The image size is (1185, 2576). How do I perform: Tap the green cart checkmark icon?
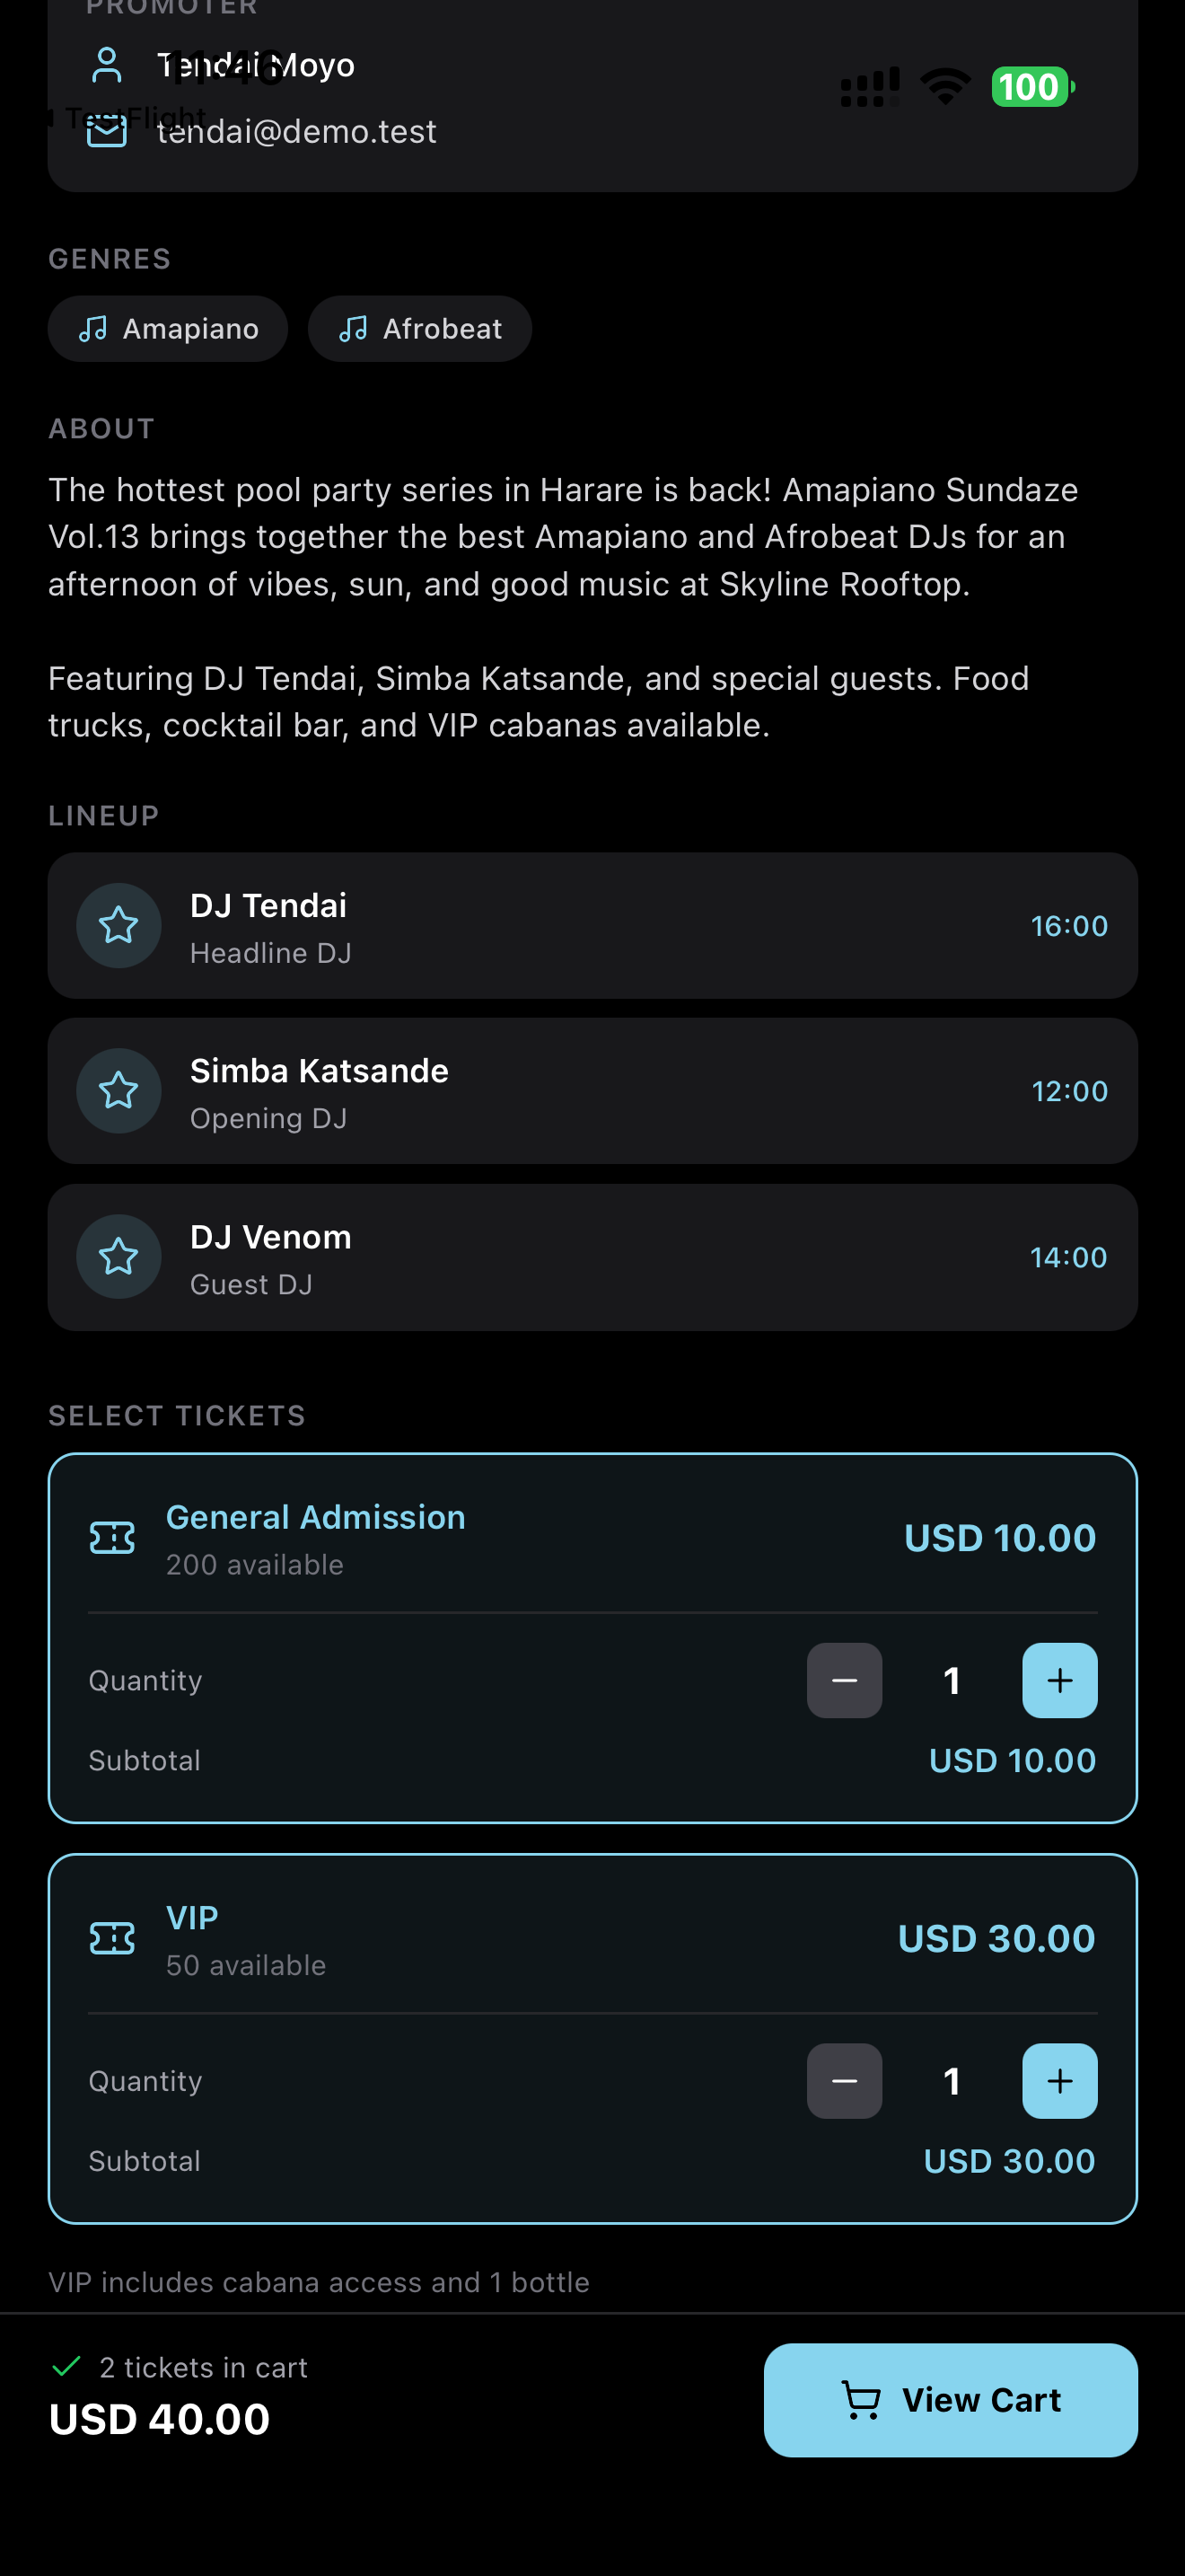[x=66, y=2366]
